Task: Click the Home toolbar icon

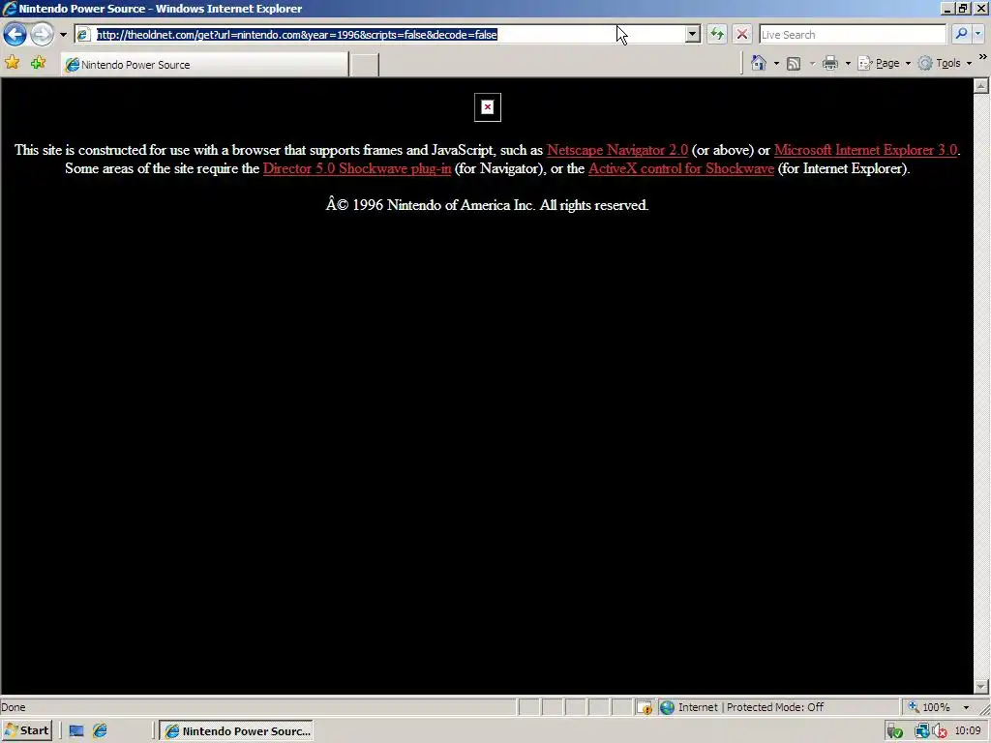Action: pyautogui.click(x=759, y=63)
